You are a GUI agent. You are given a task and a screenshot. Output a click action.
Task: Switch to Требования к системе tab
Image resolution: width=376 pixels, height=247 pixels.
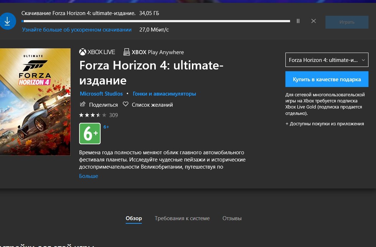[x=182, y=218]
